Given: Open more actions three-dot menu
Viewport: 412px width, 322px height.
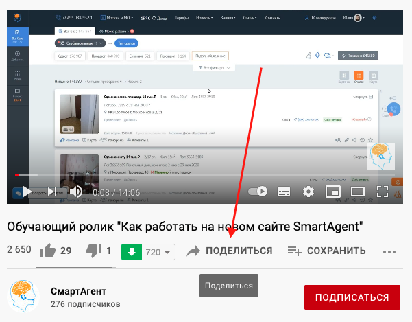Looking at the screenshot, I should (x=389, y=252).
